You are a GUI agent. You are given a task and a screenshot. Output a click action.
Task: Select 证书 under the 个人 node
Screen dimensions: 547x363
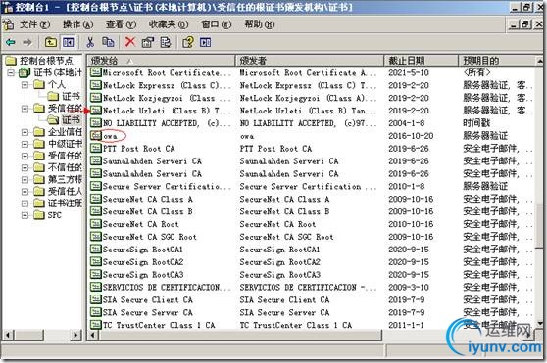tap(71, 97)
